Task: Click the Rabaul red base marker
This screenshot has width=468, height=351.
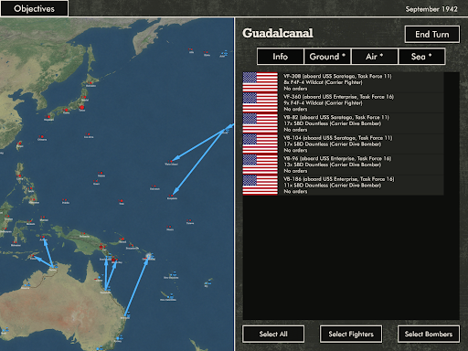Action: coord(122,239)
